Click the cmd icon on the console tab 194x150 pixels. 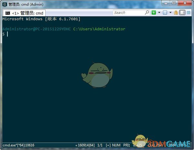pyautogui.click(x=8, y=13)
